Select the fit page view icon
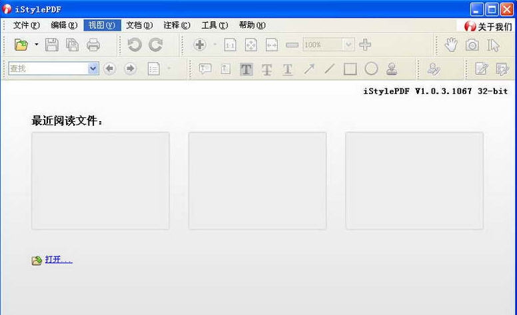The image size is (517, 315). click(x=251, y=45)
